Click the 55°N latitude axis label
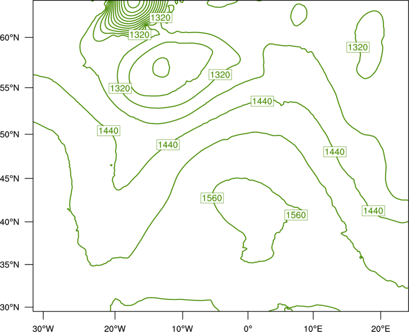The image size is (409, 332). pos(10,87)
